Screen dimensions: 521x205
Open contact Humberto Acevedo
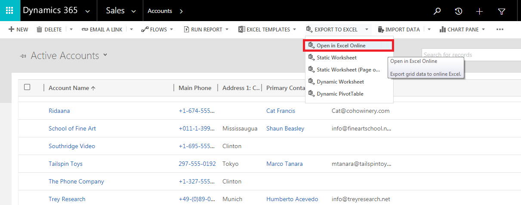click(x=292, y=199)
